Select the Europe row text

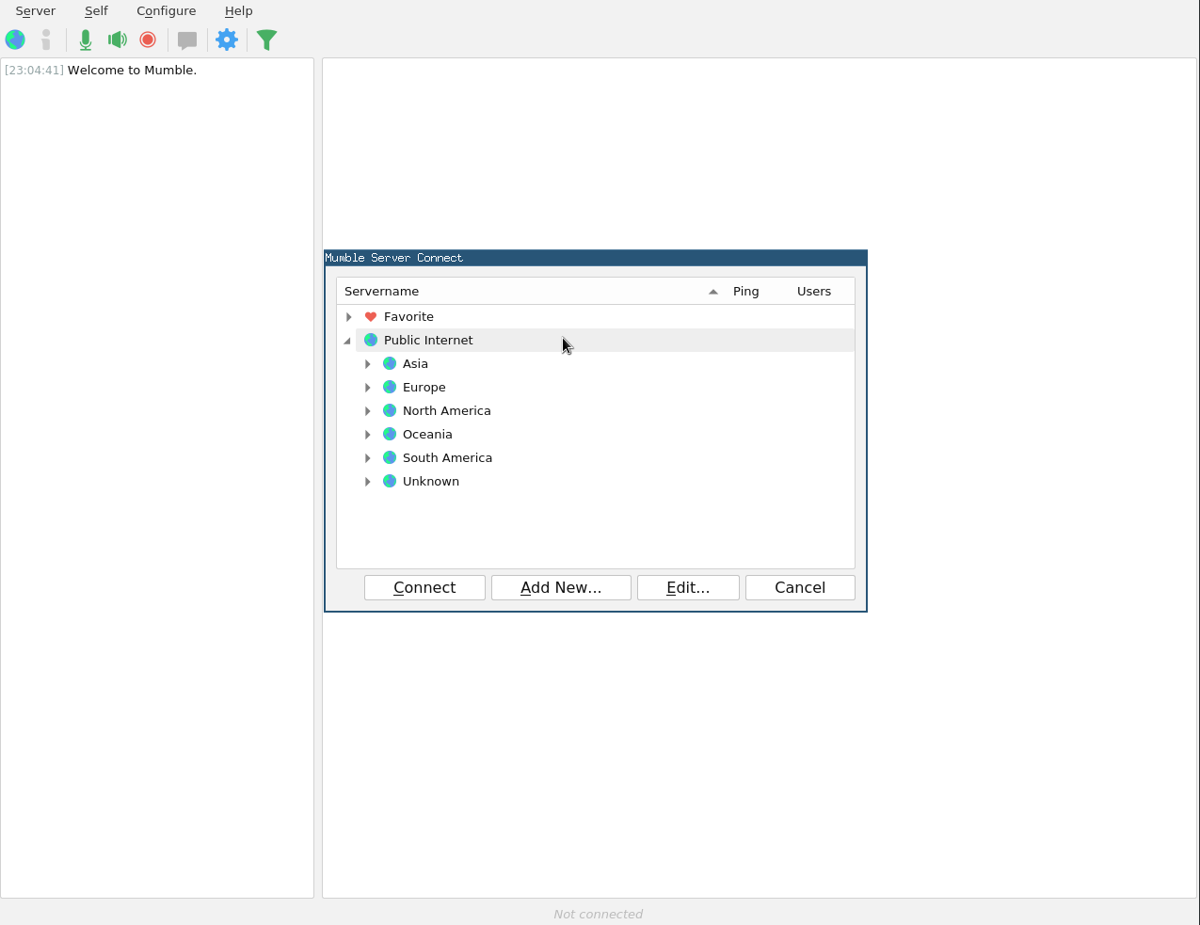coord(424,388)
